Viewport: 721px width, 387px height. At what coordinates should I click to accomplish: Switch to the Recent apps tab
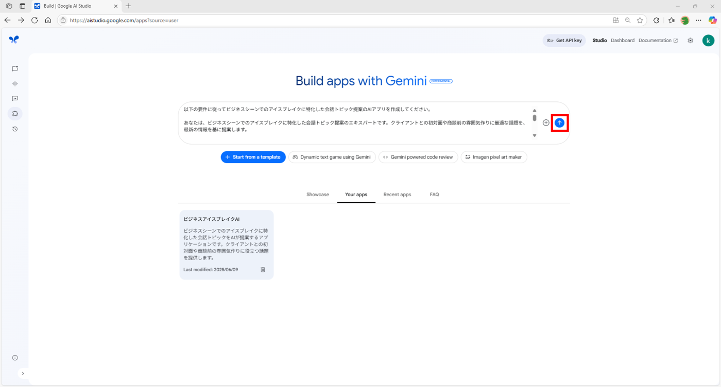397,195
